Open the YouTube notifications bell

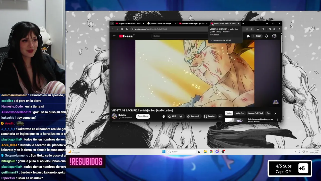(266, 36)
